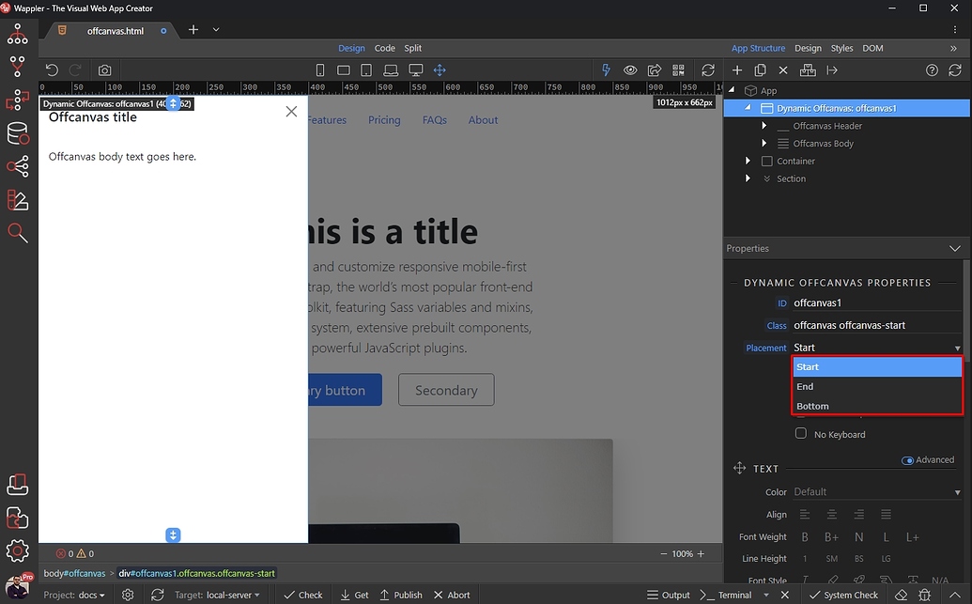Expand the Container node in App Structure
This screenshot has height=604, width=972.
748,161
